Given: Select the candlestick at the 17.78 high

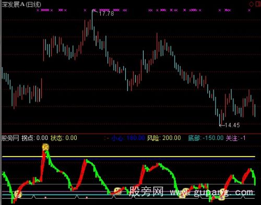Looking at the screenshot, I should click(92, 20).
